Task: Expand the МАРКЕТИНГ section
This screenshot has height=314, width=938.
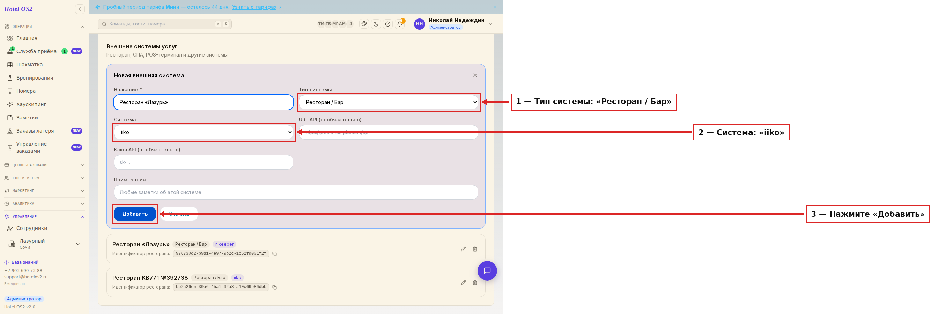Action: (x=44, y=191)
